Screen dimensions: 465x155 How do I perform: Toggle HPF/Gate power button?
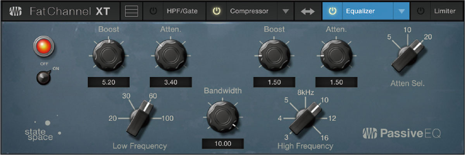[x=153, y=11]
